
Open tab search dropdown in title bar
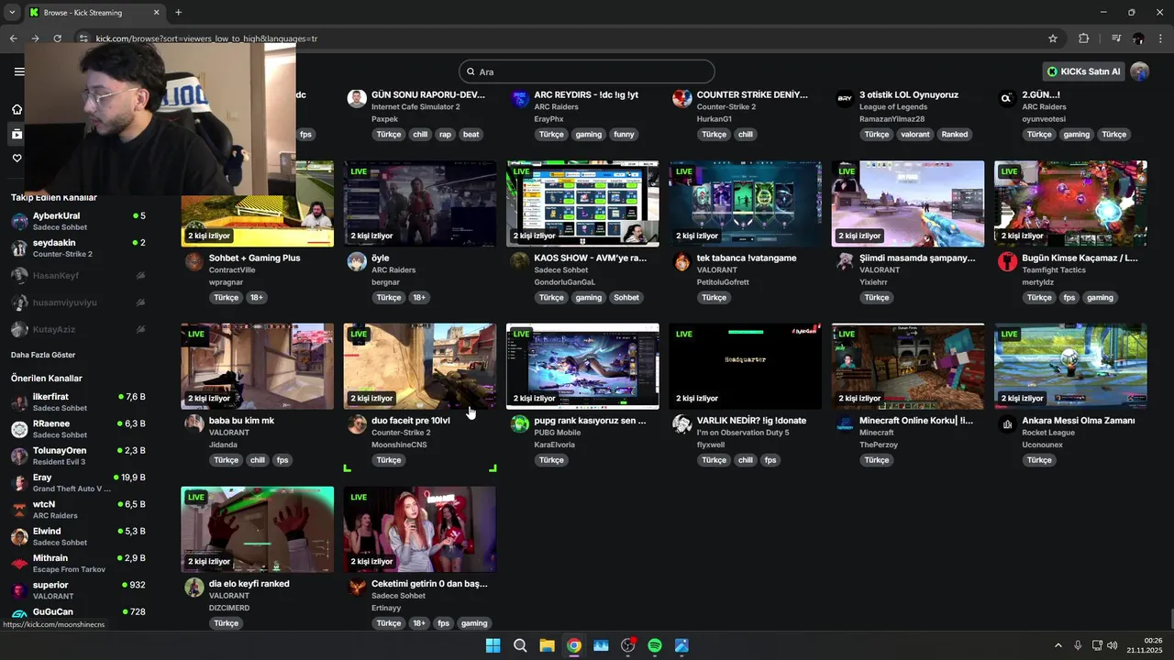[13, 13]
